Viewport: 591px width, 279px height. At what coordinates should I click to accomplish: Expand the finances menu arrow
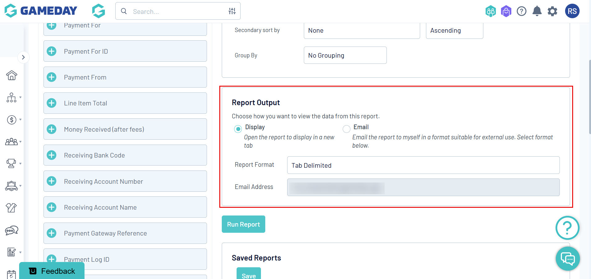click(x=20, y=120)
